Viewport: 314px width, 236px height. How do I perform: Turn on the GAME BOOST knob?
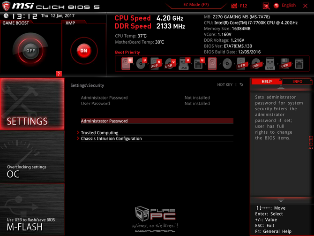pos(30,51)
